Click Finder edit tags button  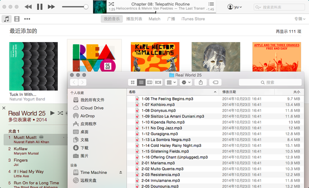click(215, 82)
